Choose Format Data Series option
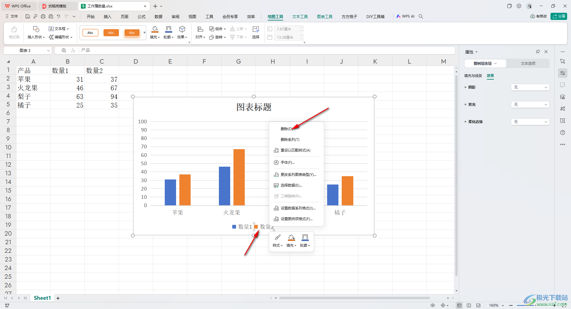The image size is (571, 309). [296, 208]
